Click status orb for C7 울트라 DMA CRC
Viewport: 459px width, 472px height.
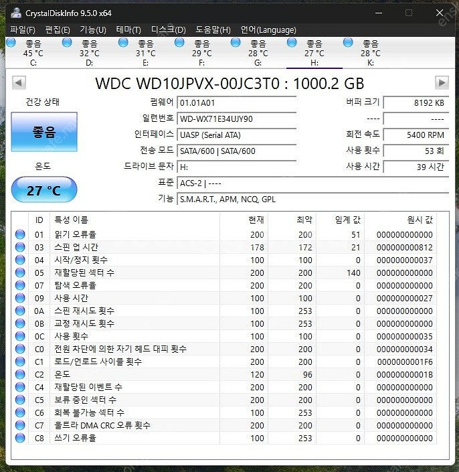pos(20,425)
